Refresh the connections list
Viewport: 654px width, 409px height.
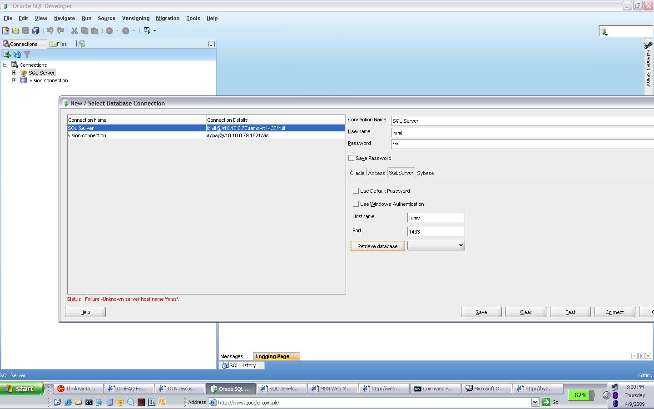(17, 55)
